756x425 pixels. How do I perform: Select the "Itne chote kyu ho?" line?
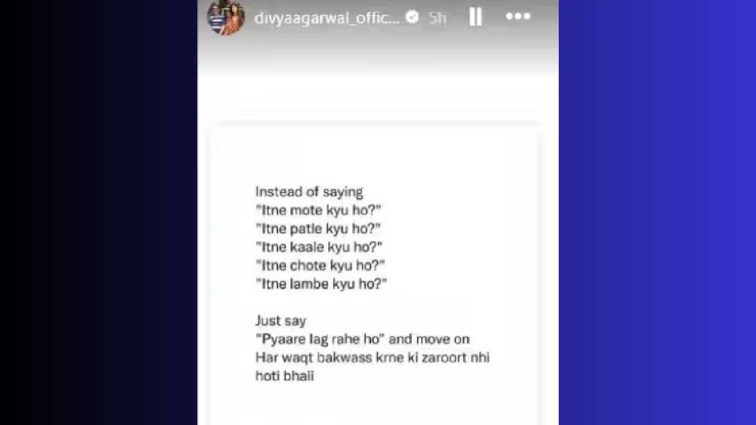[x=320, y=265]
